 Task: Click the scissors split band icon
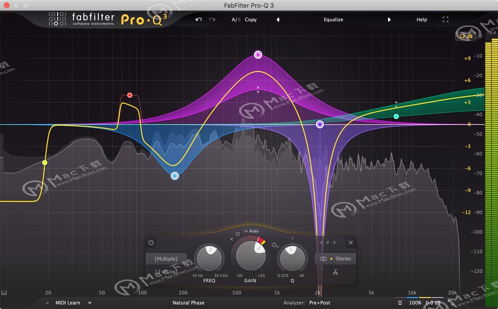335,272
